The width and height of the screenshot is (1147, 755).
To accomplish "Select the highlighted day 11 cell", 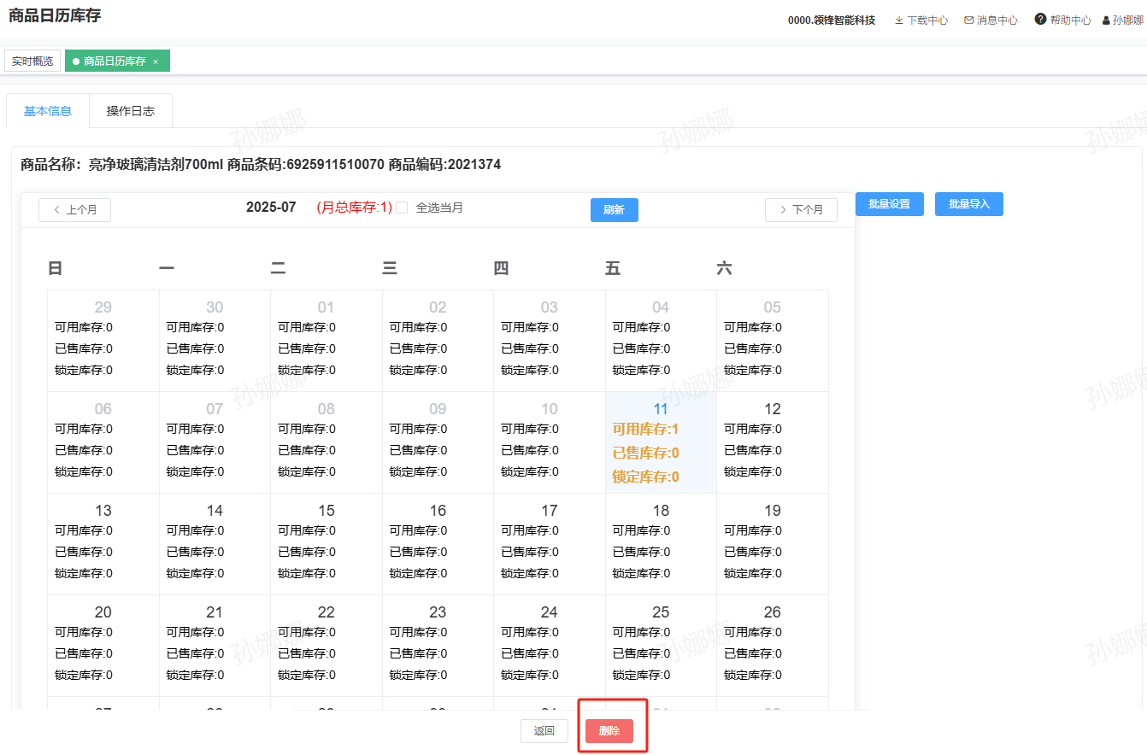I will [x=660, y=442].
